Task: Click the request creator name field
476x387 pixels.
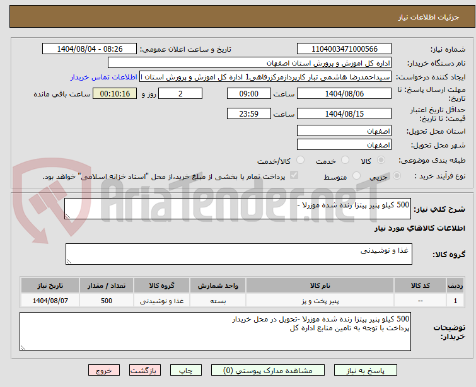Action: click(x=265, y=77)
